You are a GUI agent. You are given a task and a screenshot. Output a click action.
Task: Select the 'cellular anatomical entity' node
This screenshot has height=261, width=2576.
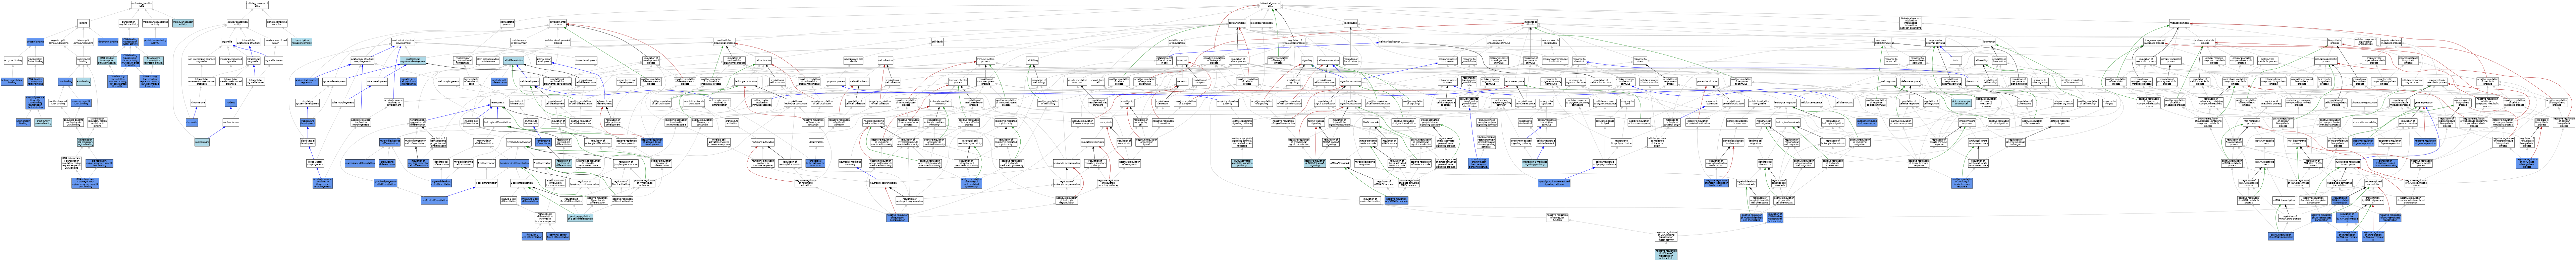pyautogui.click(x=238, y=23)
